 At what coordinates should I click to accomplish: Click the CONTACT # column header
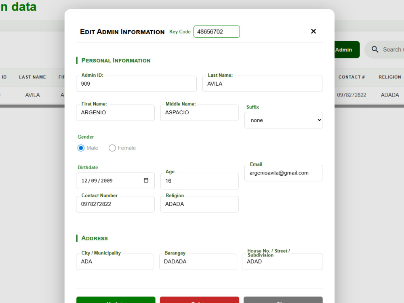pyautogui.click(x=351, y=77)
